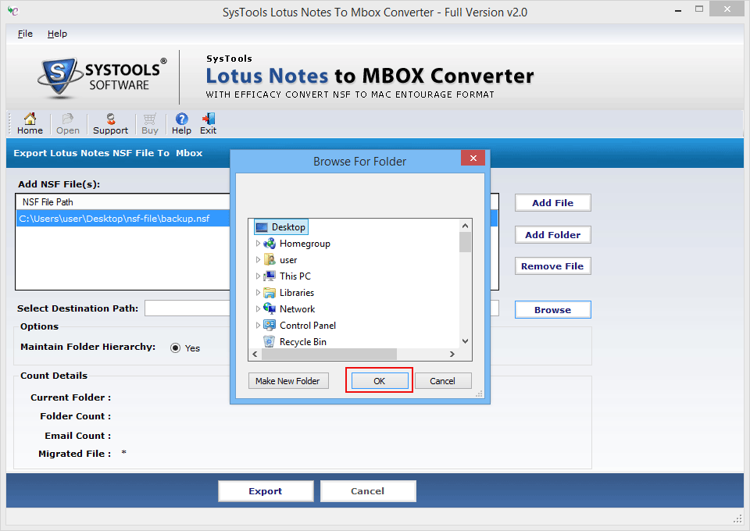The height and width of the screenshot is (531, 750).
Task: Select the Homegroup icon in folder tree
Action: [x=270, y=244]
